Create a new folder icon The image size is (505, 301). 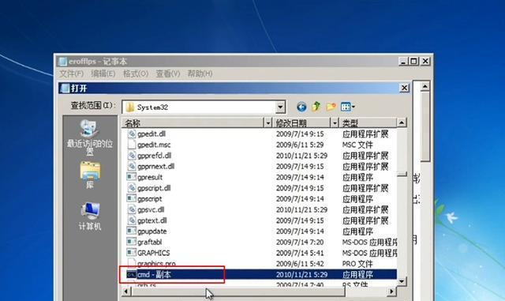pos(331,107)
